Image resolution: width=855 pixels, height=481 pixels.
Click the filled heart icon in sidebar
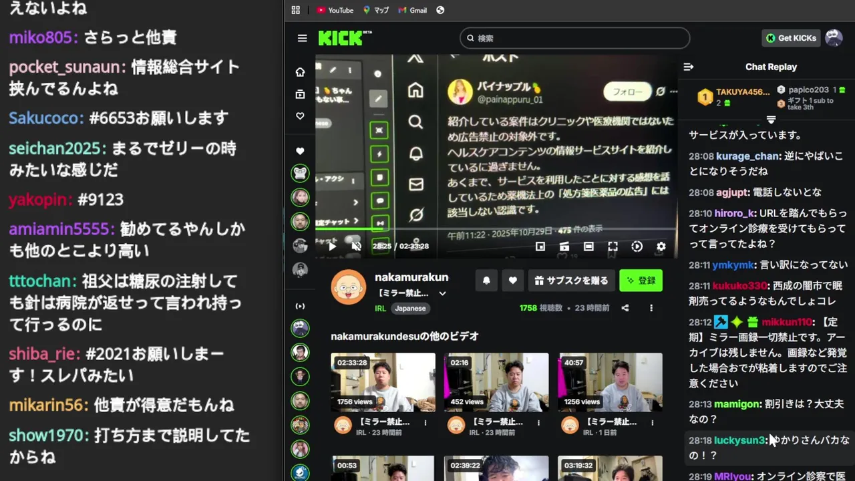point(300,152)
